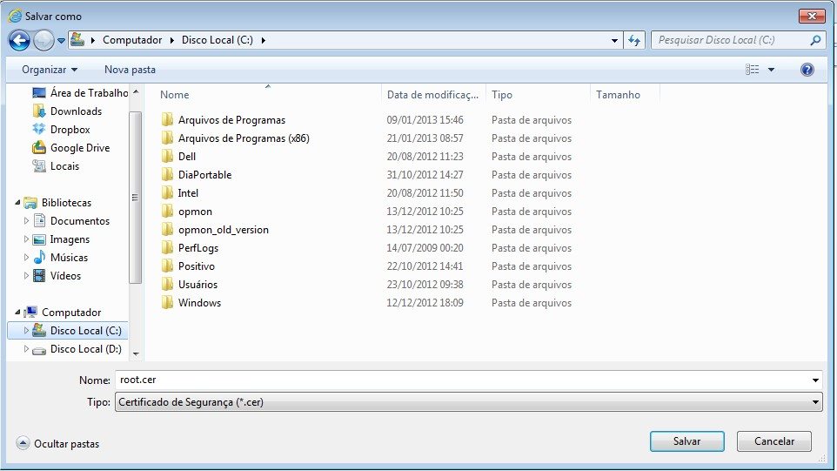Open the view options dropdown arrow
837x471 pixels.
point(771,70)
